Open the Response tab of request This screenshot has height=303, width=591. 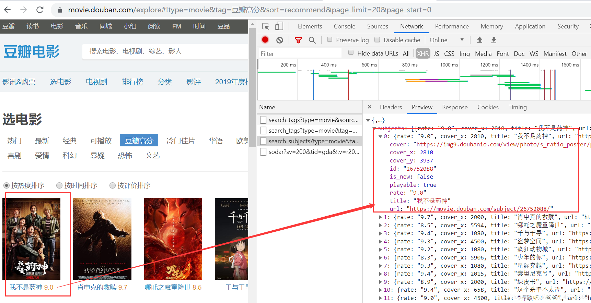(455, 107)
